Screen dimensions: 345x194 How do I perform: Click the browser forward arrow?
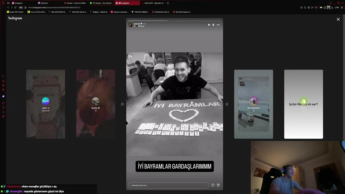pyautogui.click(x=12, y=8)
